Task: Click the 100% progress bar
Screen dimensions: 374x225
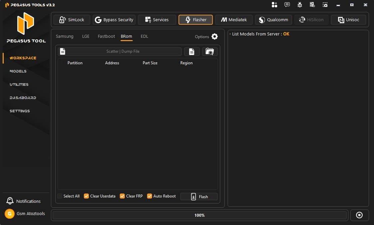Action: click(199, 215)
